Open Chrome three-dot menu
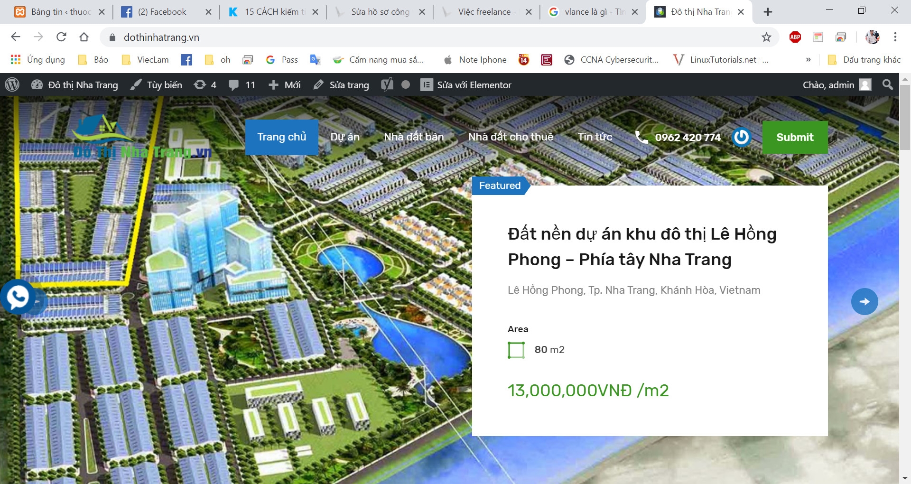This screenshot has width=911, height=484. coord(895,37)
